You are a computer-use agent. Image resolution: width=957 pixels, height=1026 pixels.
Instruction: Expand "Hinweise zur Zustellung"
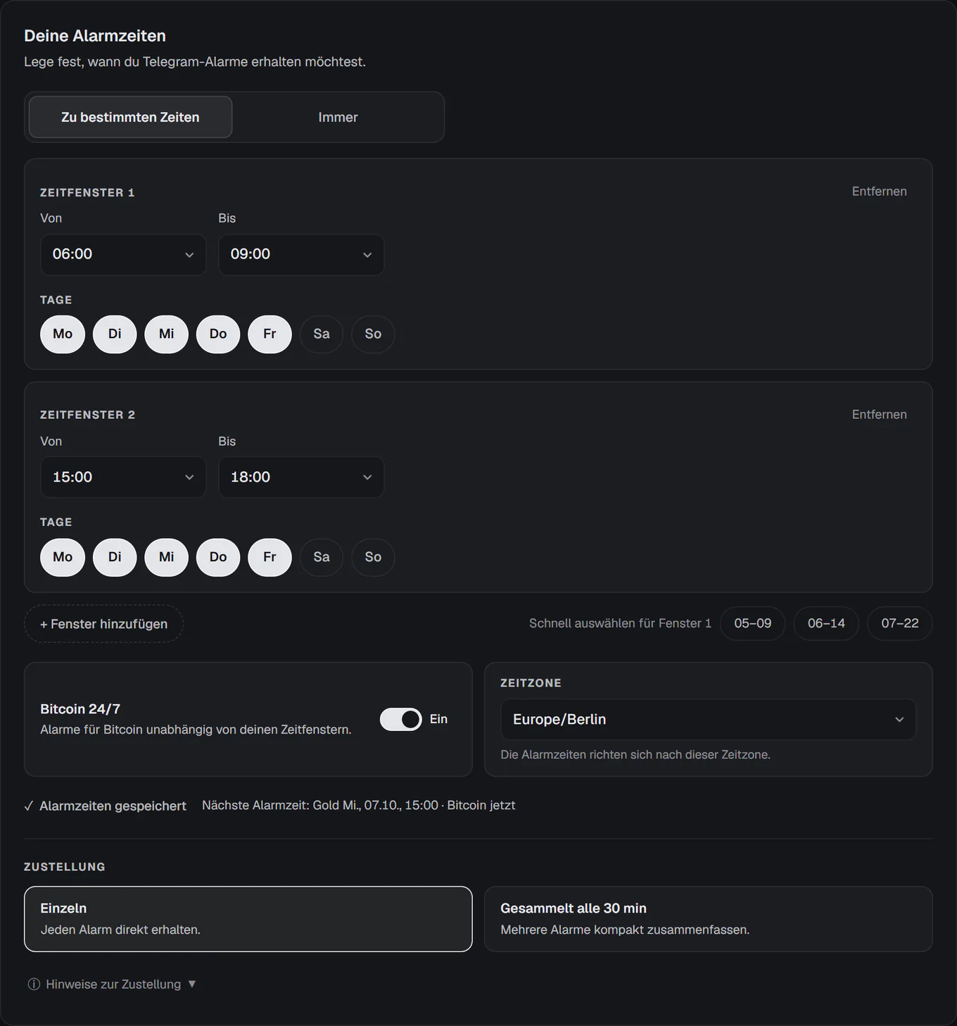113,984
